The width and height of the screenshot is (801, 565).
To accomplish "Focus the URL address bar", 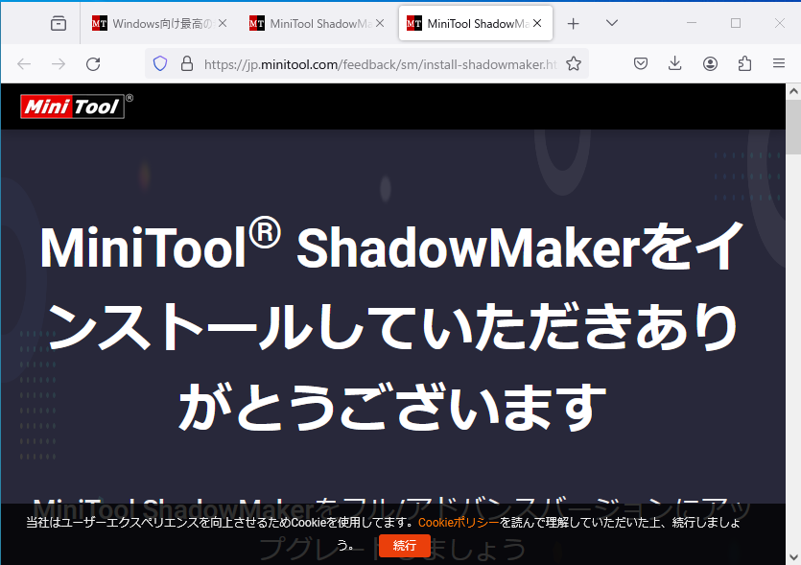I will pyautogui.click(x=381, y=64).
